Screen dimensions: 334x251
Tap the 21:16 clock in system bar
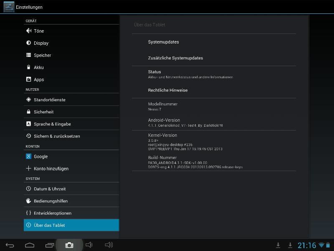(x=307, y=245)
